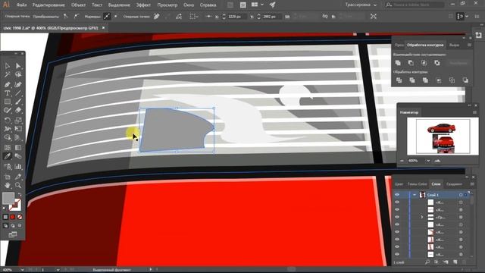Open the Эффект menu

[143, 5]
